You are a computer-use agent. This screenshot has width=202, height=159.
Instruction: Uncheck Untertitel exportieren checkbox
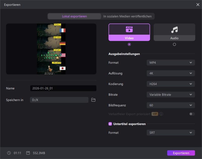110,124
